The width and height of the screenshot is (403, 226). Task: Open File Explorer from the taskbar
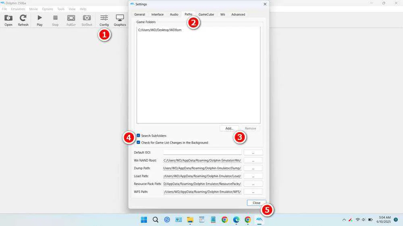click(190, 220)
